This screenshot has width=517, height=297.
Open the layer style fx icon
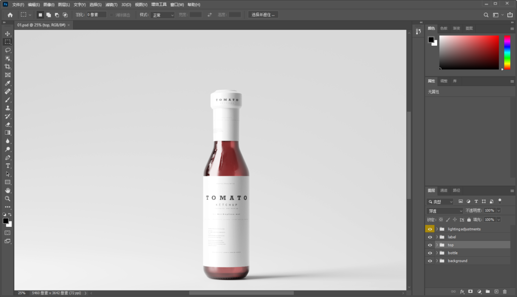462,291
